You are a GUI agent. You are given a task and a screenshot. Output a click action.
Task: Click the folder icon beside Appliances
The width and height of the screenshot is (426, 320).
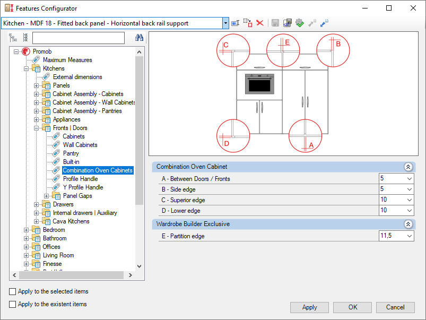[x=46, y=119]
